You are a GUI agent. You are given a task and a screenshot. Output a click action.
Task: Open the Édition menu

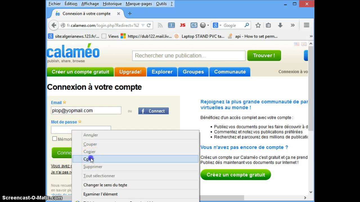71,4
